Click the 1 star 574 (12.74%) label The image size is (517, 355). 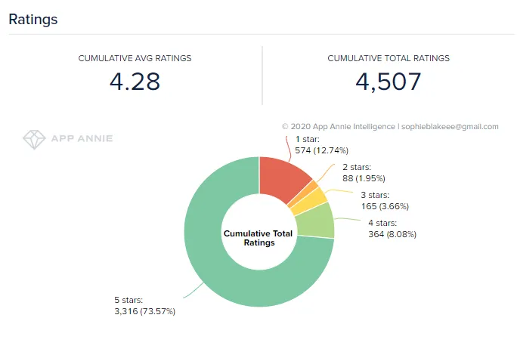[x=321, y=145]
